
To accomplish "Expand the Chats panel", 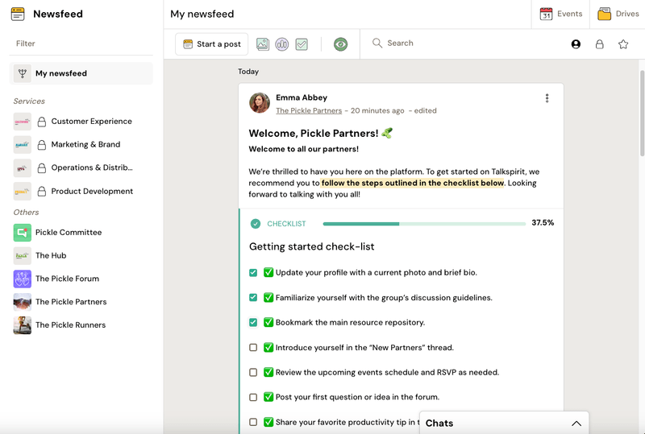I will coord(576,424).
